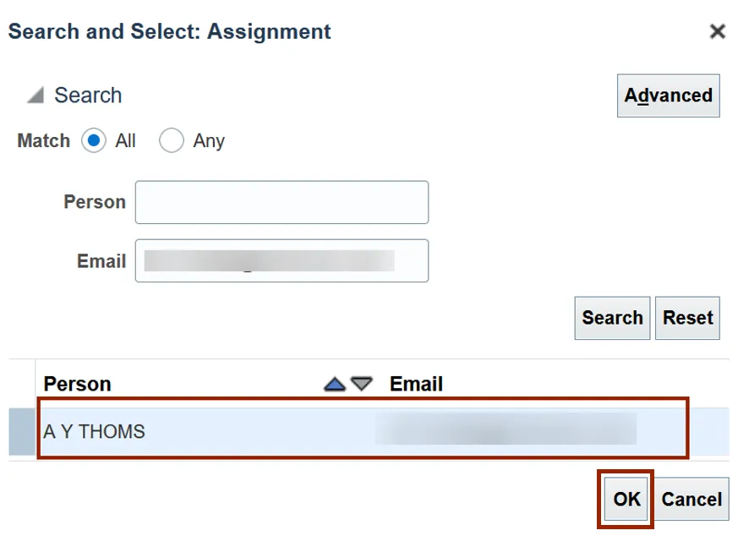
Task: Focus the Email search field
Action: [282, 260]
